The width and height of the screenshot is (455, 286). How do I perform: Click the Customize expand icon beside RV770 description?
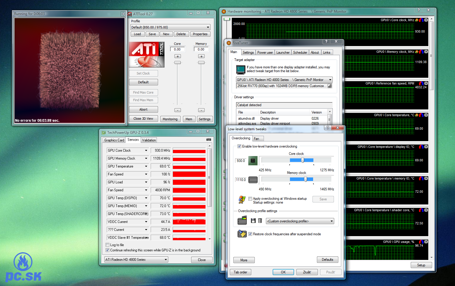[330, 86]
